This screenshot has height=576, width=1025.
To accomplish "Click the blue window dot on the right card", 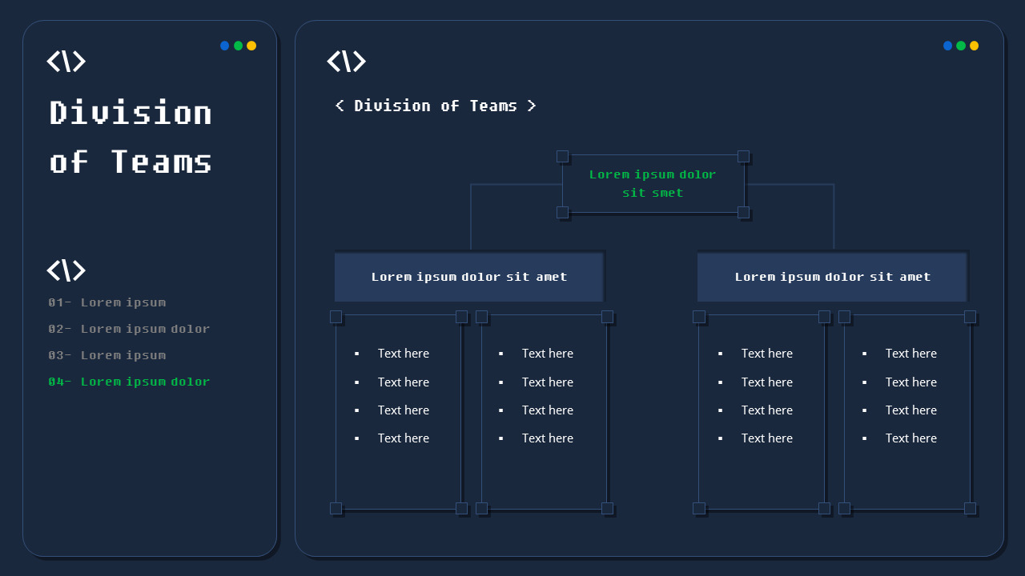I will (x=947, y=46).
